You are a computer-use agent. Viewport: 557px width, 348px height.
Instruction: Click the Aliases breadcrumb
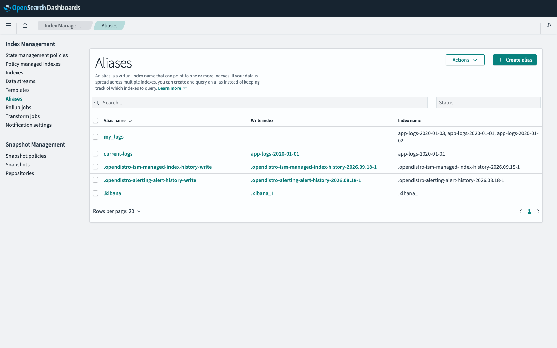[x=110, y=25]
